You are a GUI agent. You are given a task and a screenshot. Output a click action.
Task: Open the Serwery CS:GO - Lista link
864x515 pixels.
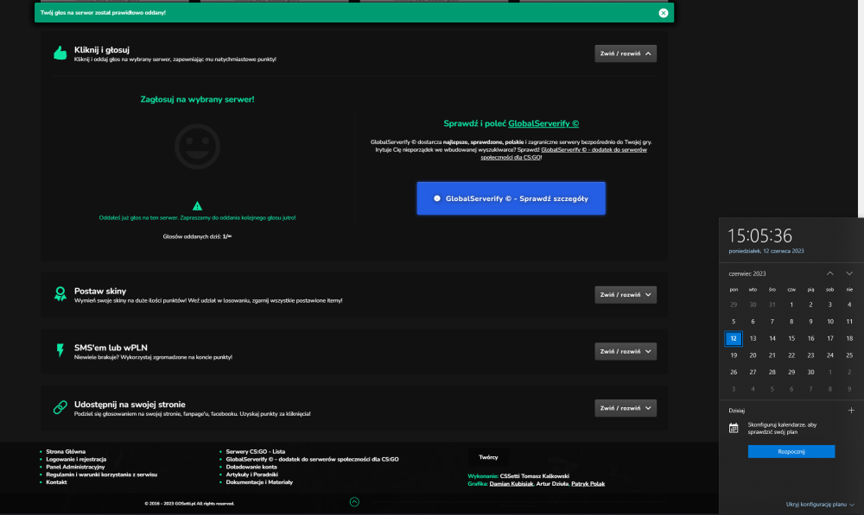(255, 451)
